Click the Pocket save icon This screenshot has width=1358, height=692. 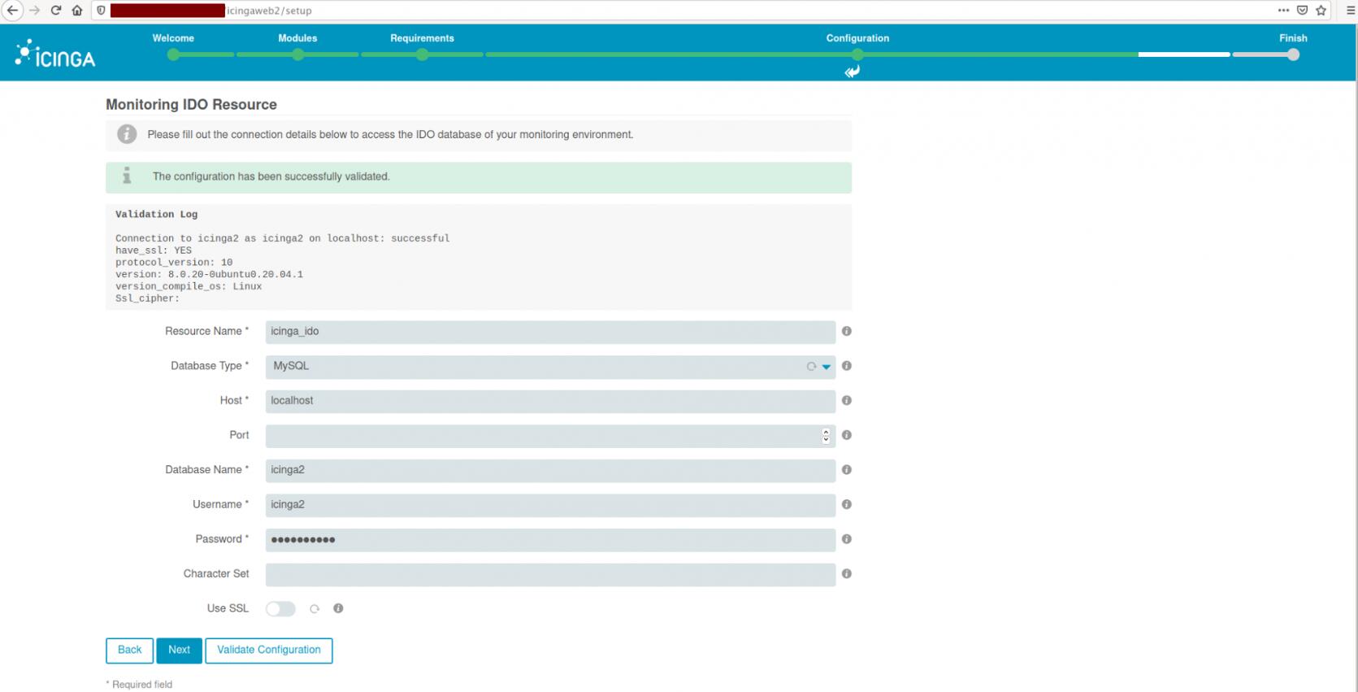click(1302, 11)
